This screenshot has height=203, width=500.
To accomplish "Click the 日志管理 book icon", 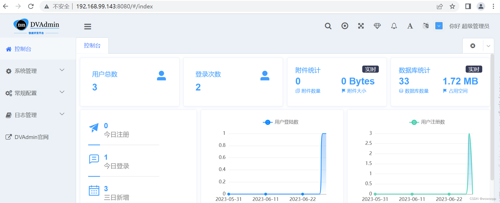I will coord(9,115).
